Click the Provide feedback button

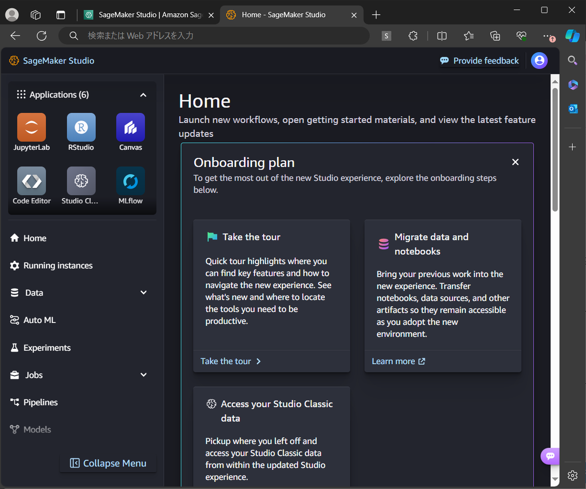[479, 61]
